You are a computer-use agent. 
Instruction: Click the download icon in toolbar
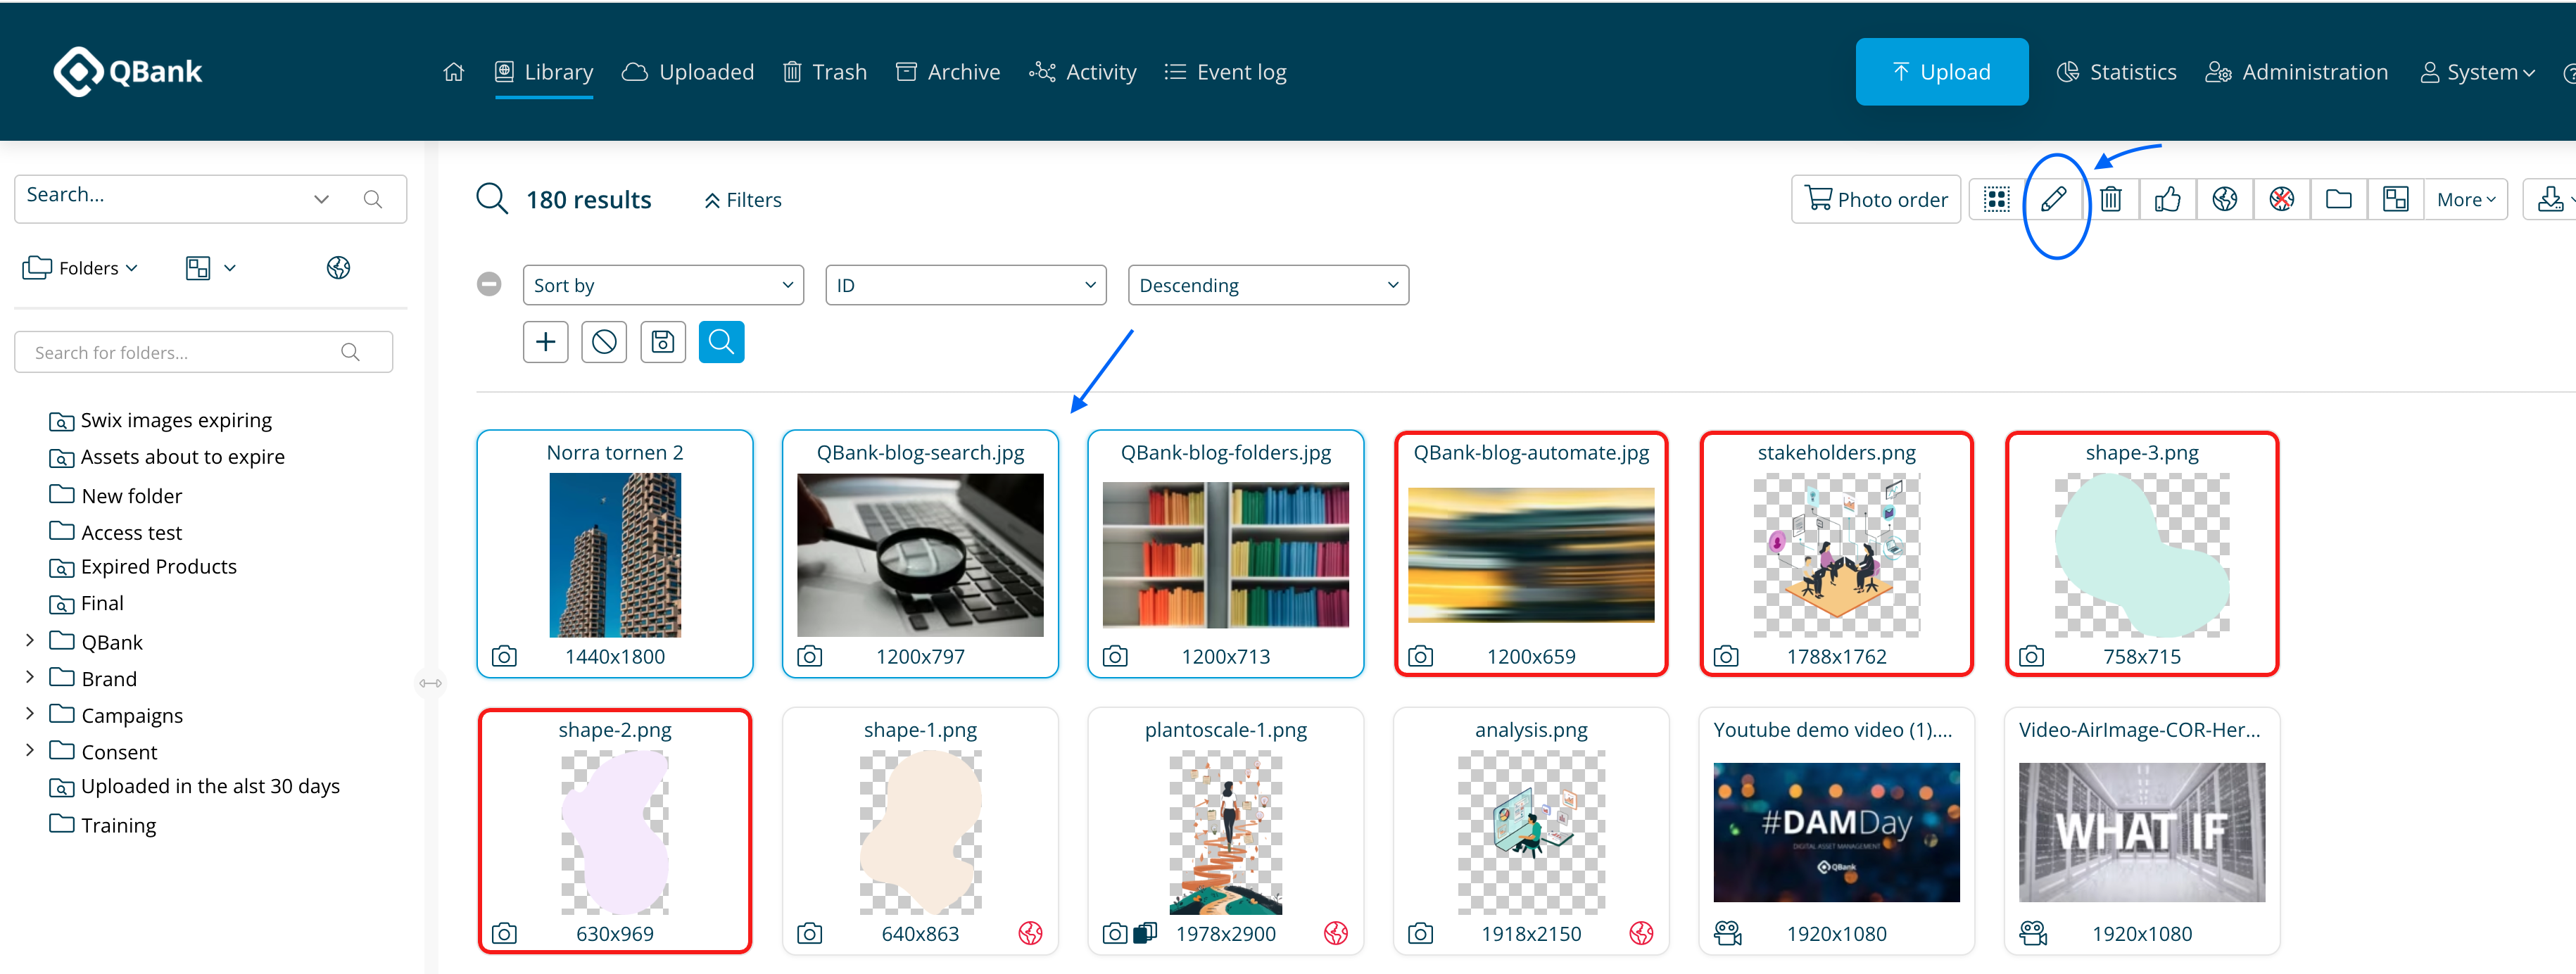[2551, 199]
